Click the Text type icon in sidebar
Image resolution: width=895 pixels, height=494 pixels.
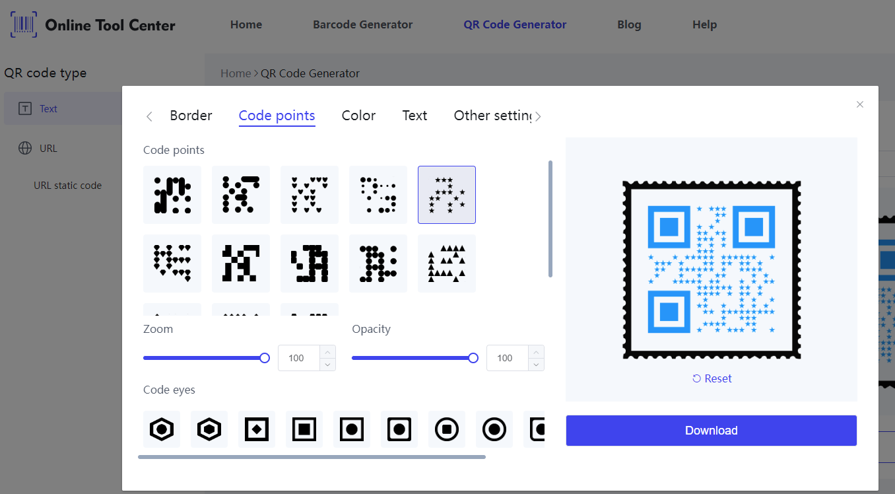point(25,109)
